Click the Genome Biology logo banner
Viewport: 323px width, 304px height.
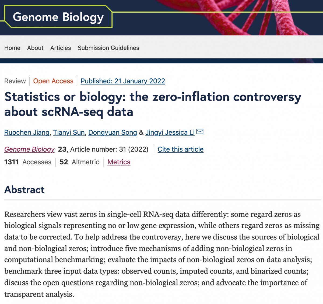click(x=58, y=17)
